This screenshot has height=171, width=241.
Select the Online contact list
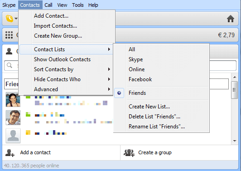click(x=161, y=69)
